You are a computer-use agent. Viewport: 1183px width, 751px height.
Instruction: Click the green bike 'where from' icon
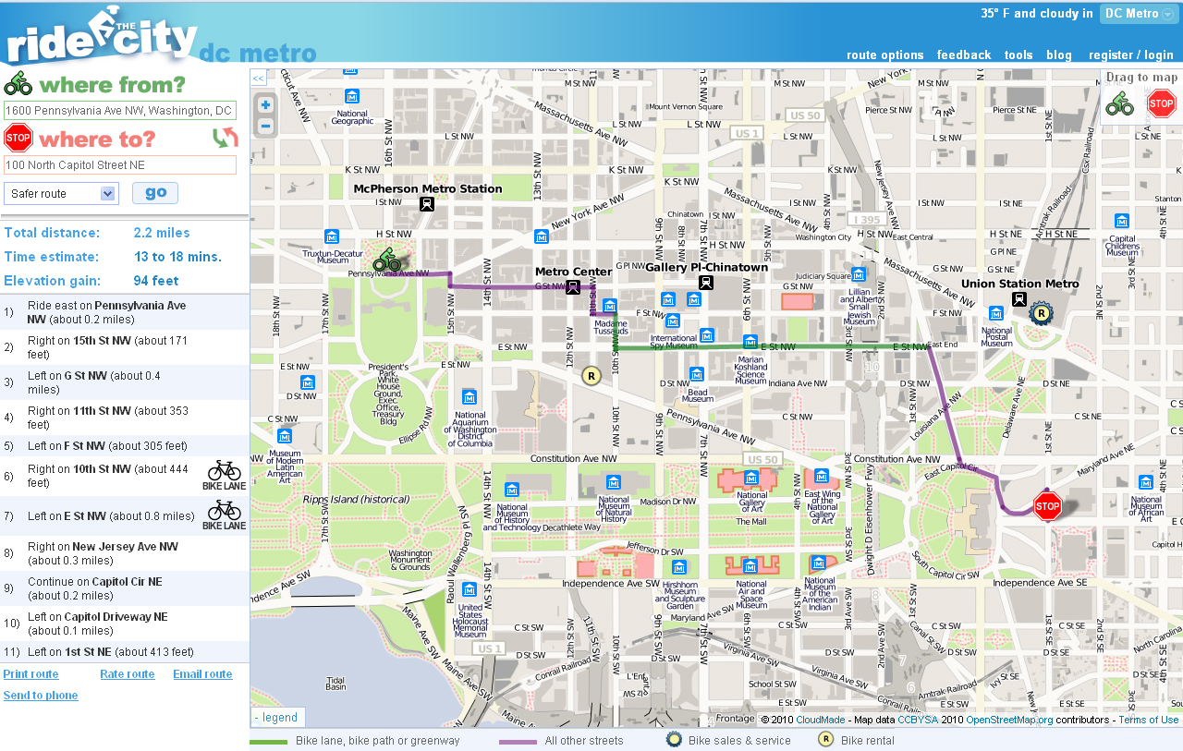coord(18,82)
